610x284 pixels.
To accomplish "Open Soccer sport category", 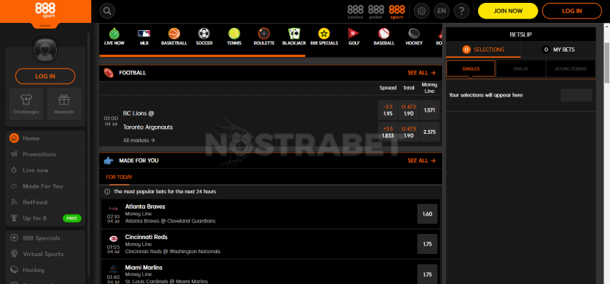I will (205, 37).
